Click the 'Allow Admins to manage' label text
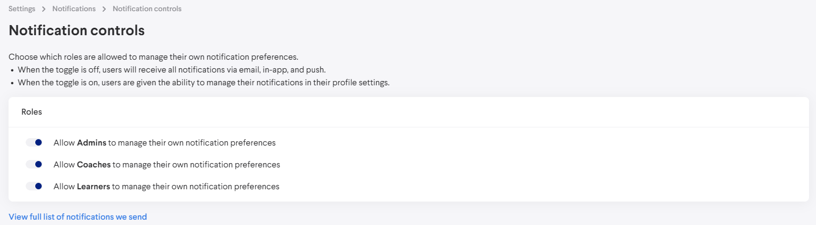Image resolution: width=816 pixels, height=225 pixels. pos(165,143)
